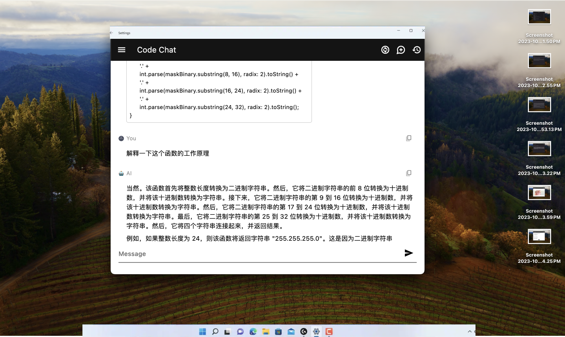
Task: Click black circular G app taskbar icon
Action: click(304, 332)
